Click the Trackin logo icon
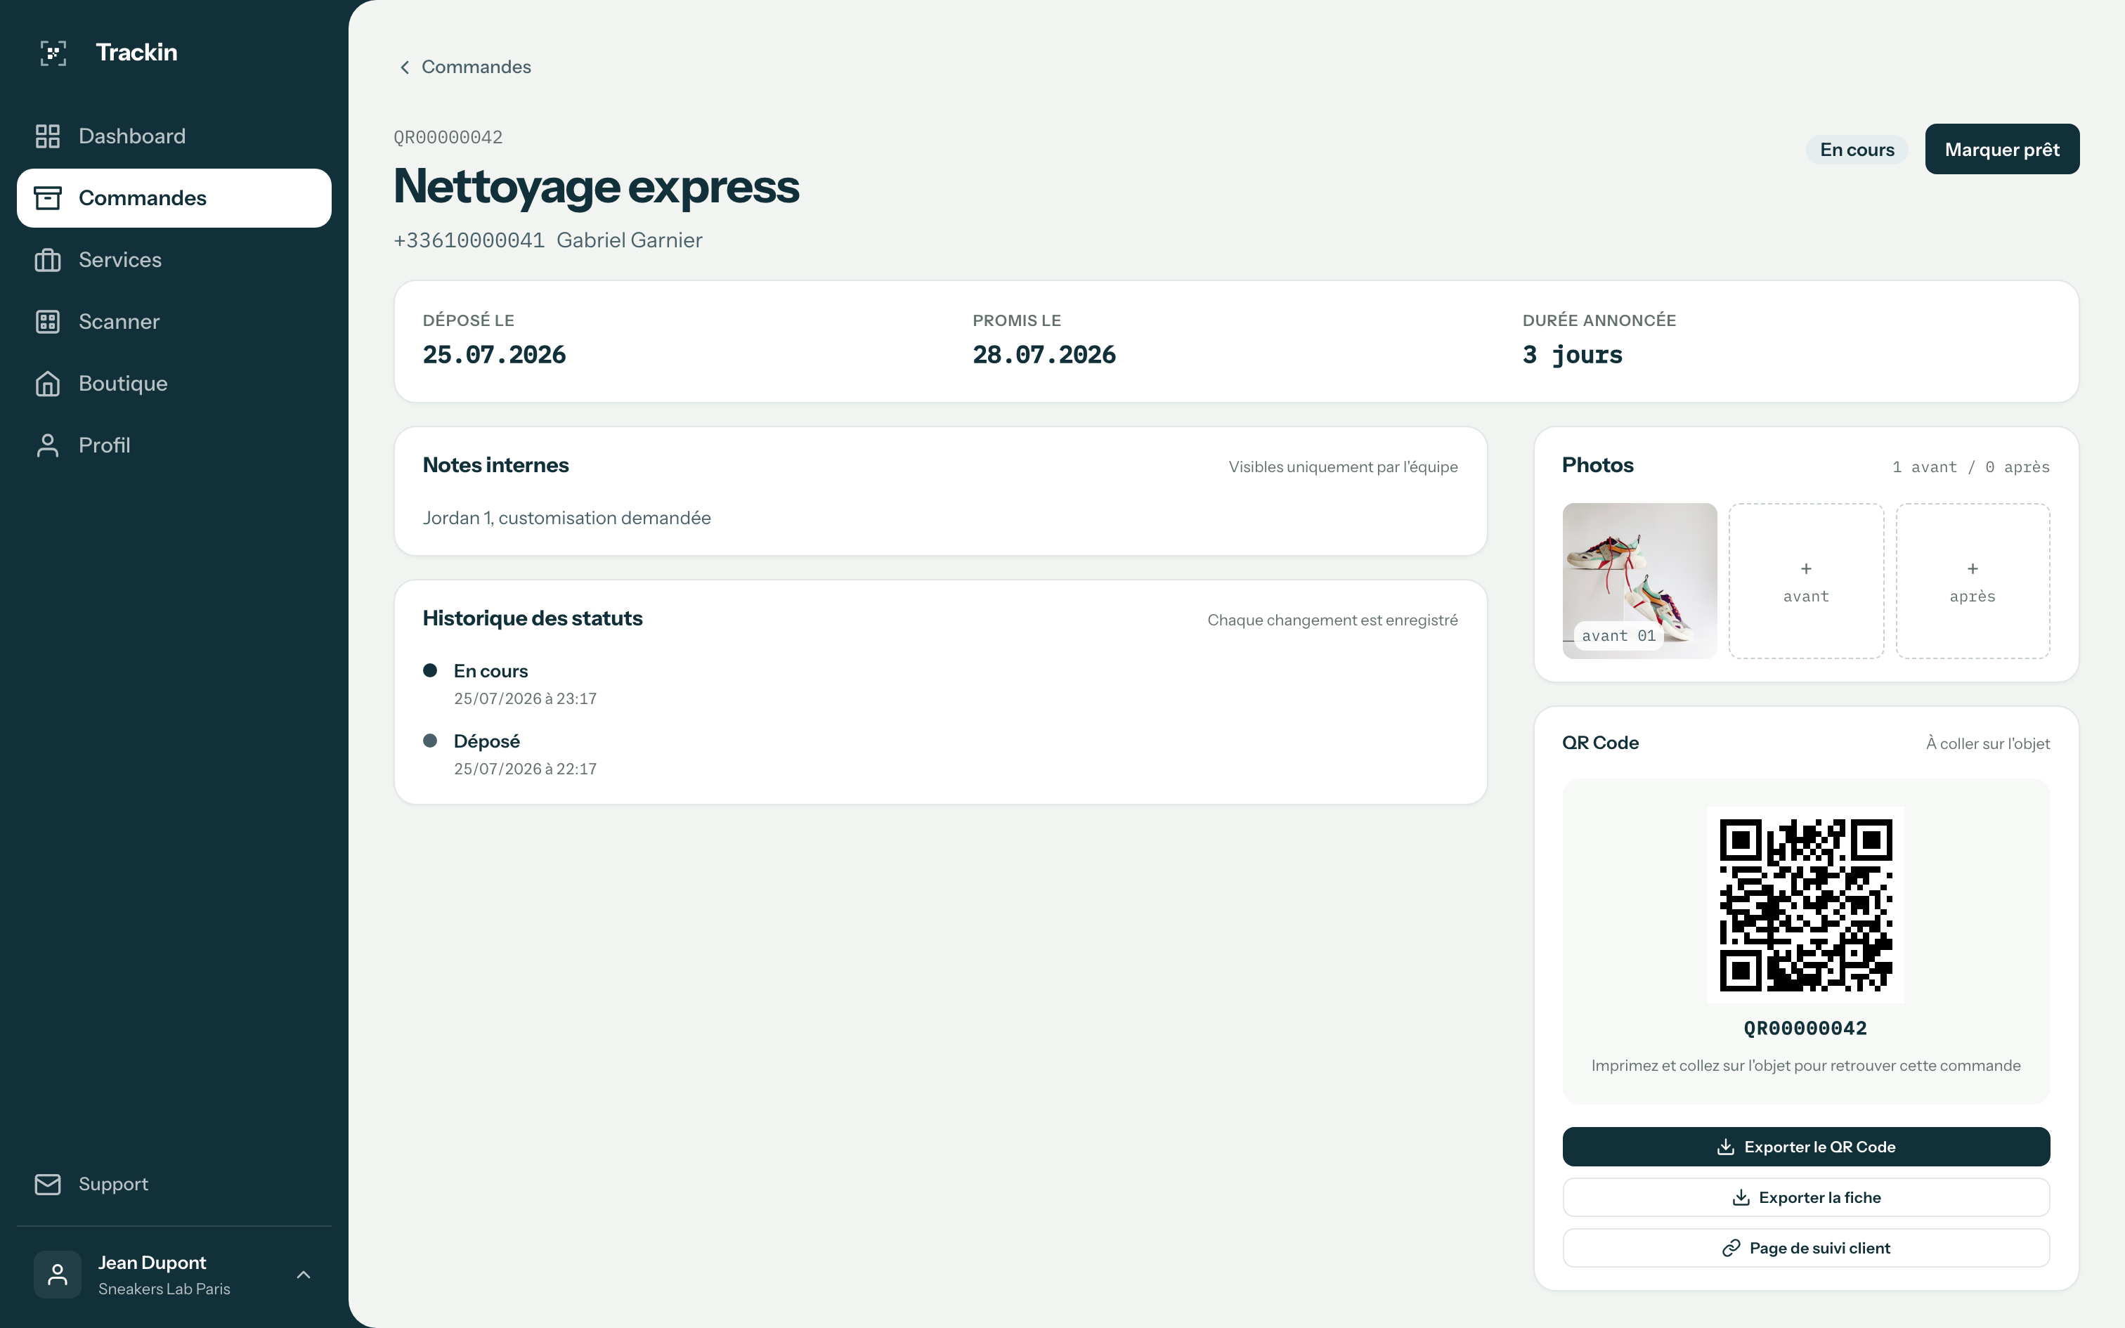The image size is (2125, 1328). click(x=53, y=53)
